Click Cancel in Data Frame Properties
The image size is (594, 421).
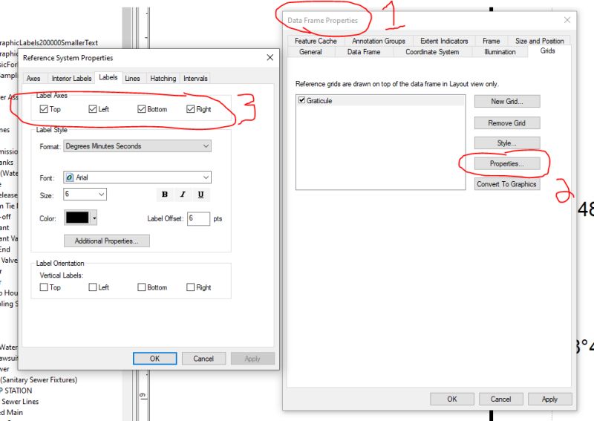(x=500, y=399)
